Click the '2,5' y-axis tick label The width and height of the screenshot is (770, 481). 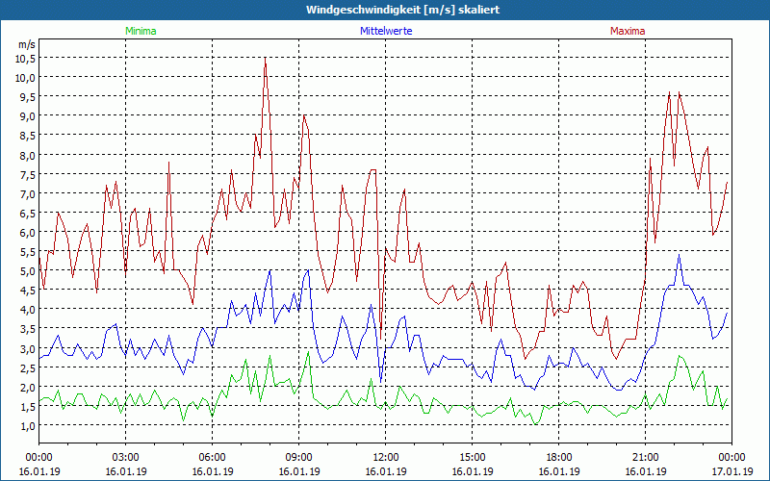coord(28,367)
